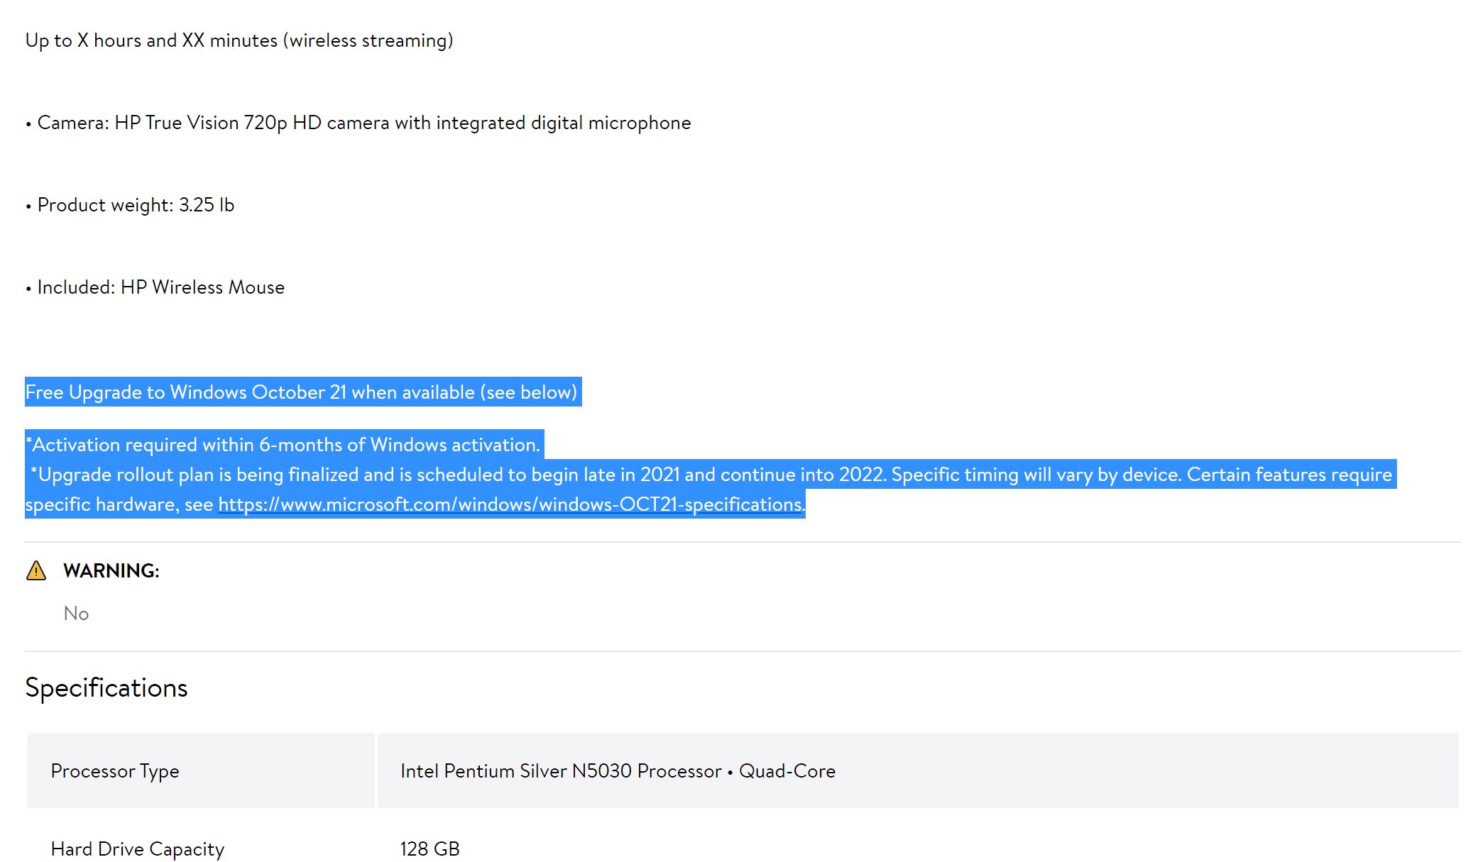
Task: Click the 'Product weight: 3.25 lb' bullet
Action: click(x=130, y=205)
